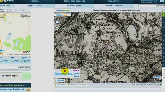This screenshot has height=92, width=165.
Task: Open the Условия использования Yandex link
Action: pyautogui.click(x=22, y=54)
